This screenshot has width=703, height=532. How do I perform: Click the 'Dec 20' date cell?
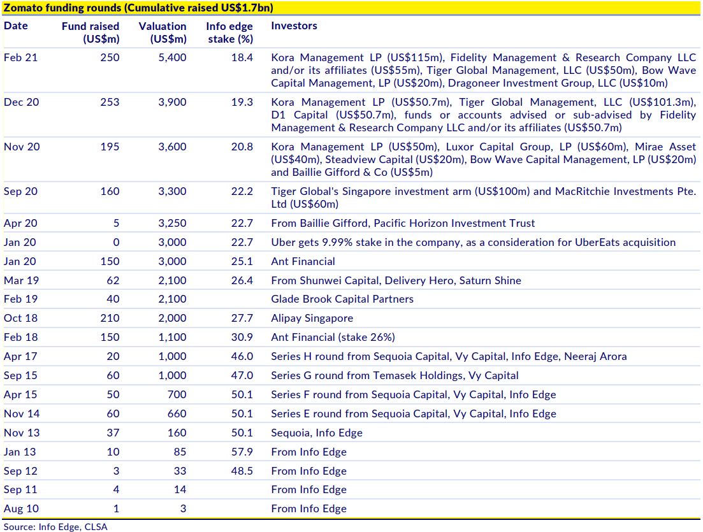[22, 102]
